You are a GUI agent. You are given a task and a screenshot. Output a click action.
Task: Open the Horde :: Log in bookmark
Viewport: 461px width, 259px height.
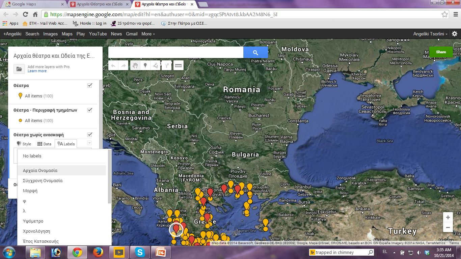pyautogui.click(x=89, y=23)
